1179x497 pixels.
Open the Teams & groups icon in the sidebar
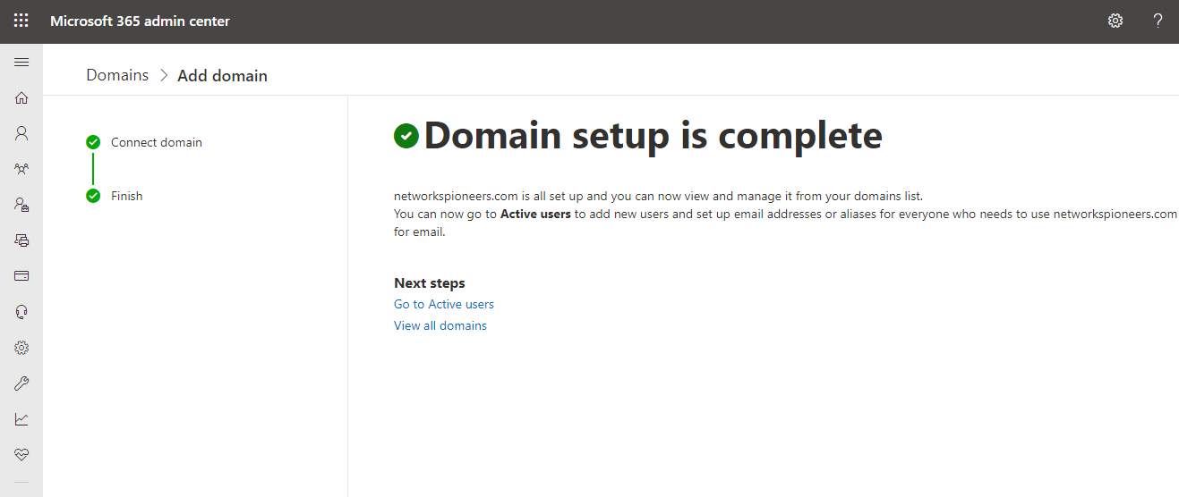tap(21, 169)
